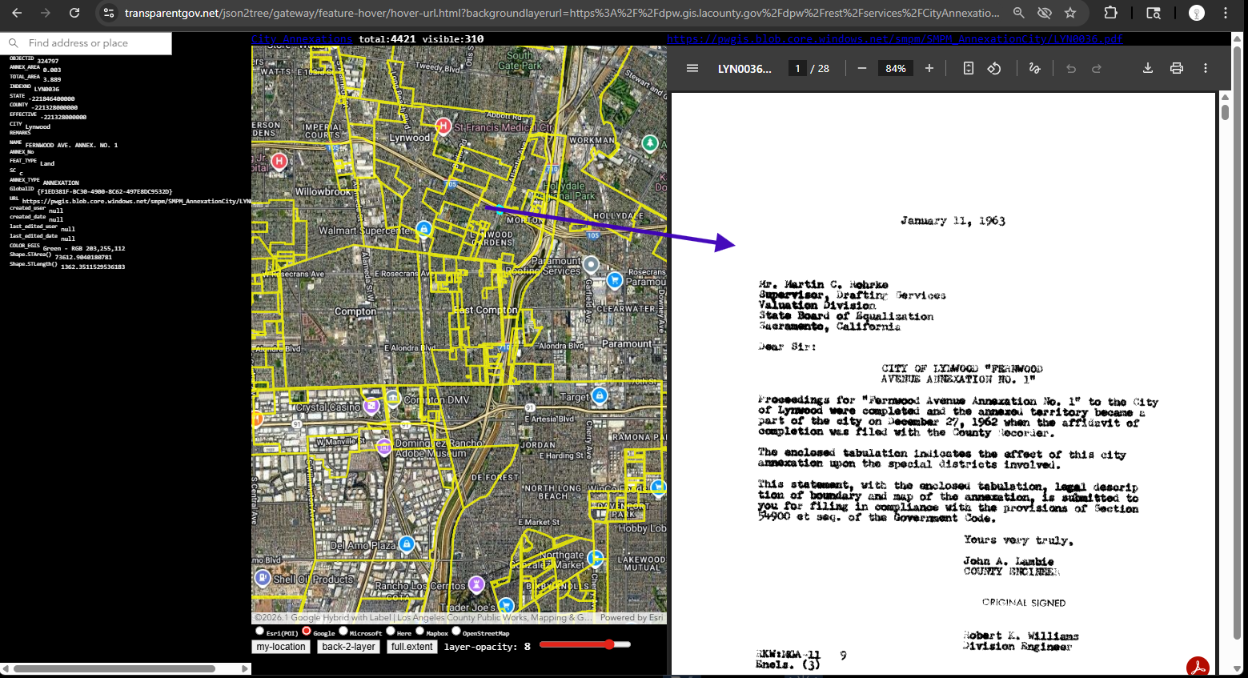Click the my-location button
The image size is (1248, 678).
(x=281, y=647)
